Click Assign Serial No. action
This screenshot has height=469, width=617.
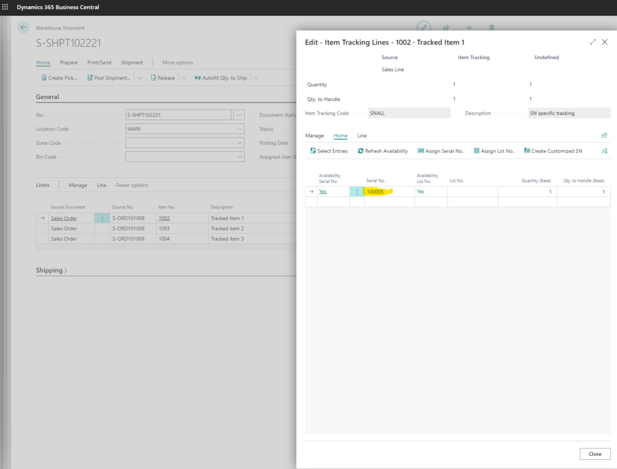click(440, 151)
